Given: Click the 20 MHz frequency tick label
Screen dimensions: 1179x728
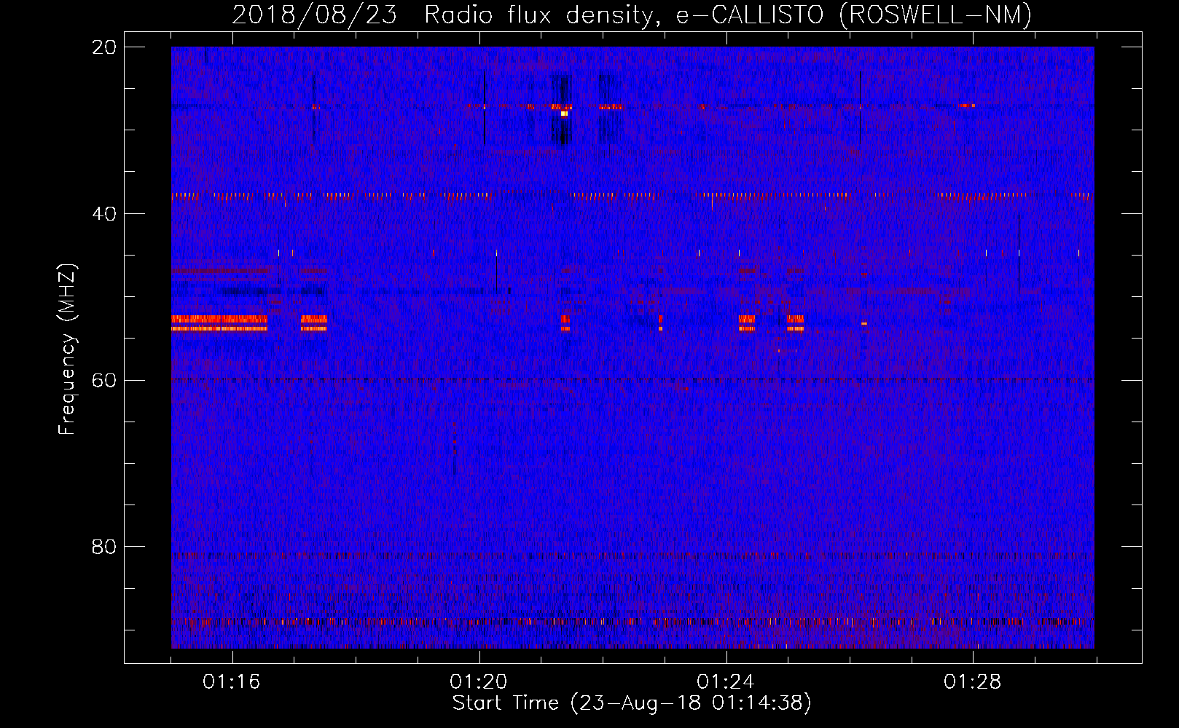Looking at the screenshot, I should pyautogui.click(x=104, y=47).
